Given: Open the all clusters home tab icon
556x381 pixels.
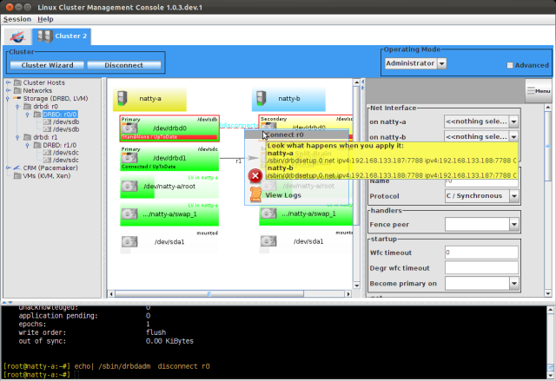Looking at the screenshot, I should [x=17, y=36].
